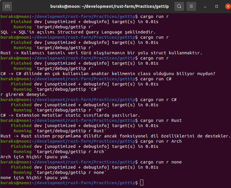Click the running `target/debug/gettip r none` text

[x=70, y=172]
